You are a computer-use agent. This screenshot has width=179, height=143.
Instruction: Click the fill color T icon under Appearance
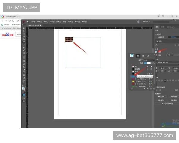[x=156, y=52]
